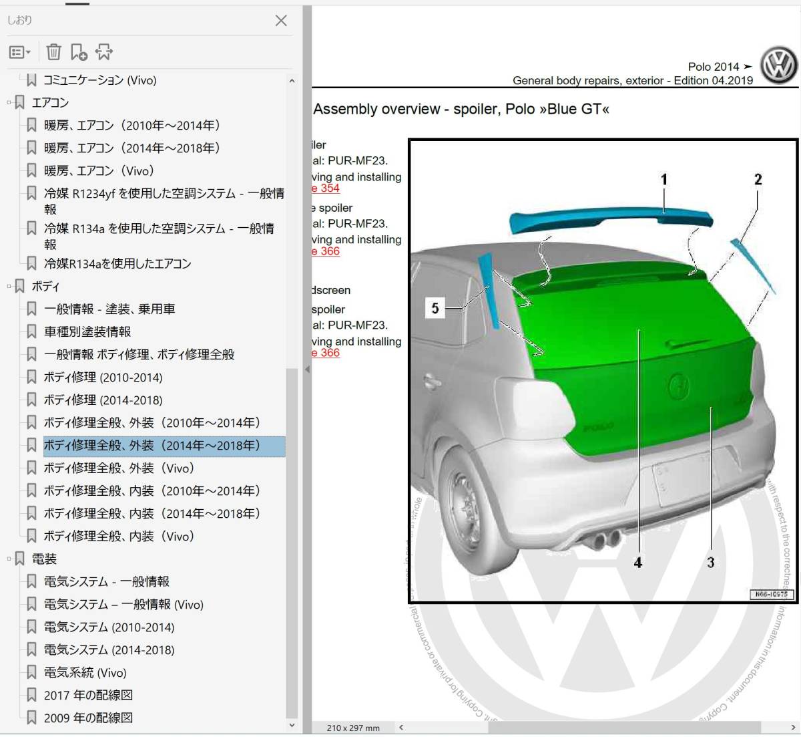Open ボディ修理全般、外装（Vivo）bookmark
Image resolution: width=801 pixels, height=737 pixels.
pos(119,468)
